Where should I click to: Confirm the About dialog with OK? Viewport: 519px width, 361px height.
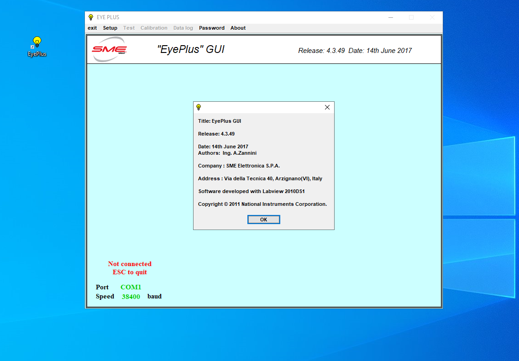263,220
